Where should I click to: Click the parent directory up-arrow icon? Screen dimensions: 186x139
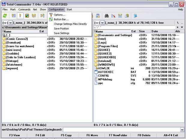[4, 35]
